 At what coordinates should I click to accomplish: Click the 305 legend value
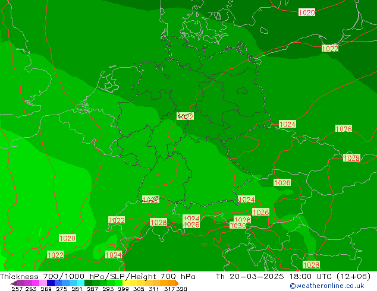point(139,289)
